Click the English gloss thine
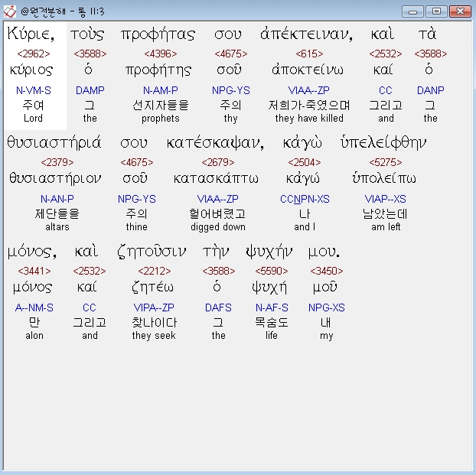The width and height of the screenshot is (476, 475). 137,226
